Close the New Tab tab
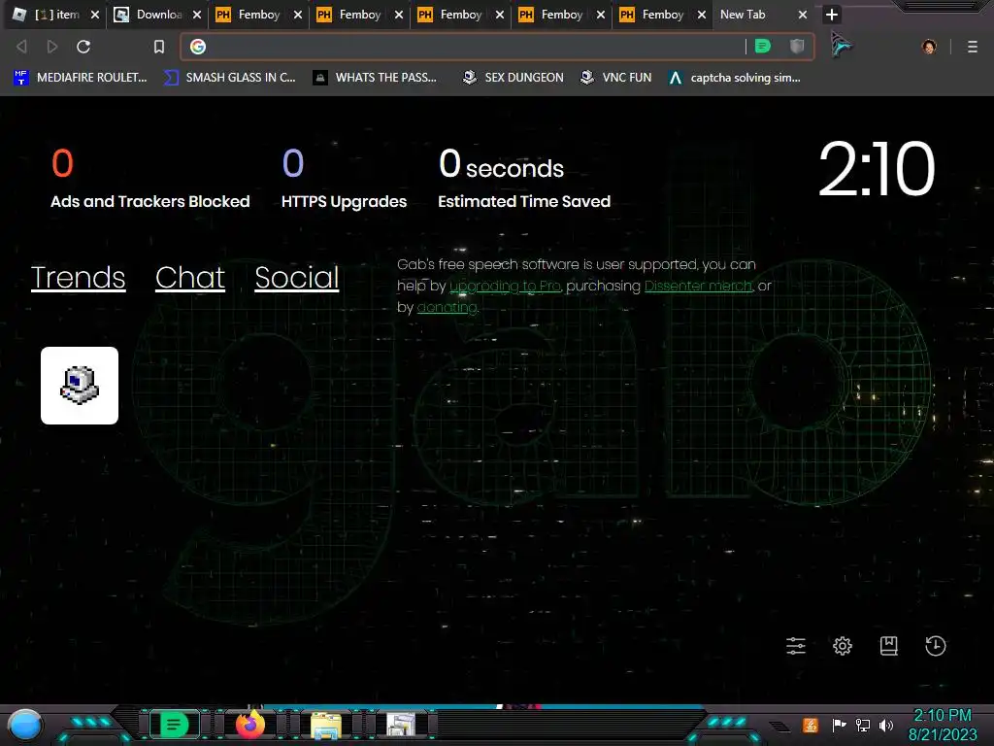The image size is (994, 746). [803, 15]
